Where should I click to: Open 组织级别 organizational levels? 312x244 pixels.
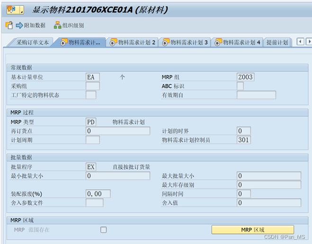click(x=69, y=25)
